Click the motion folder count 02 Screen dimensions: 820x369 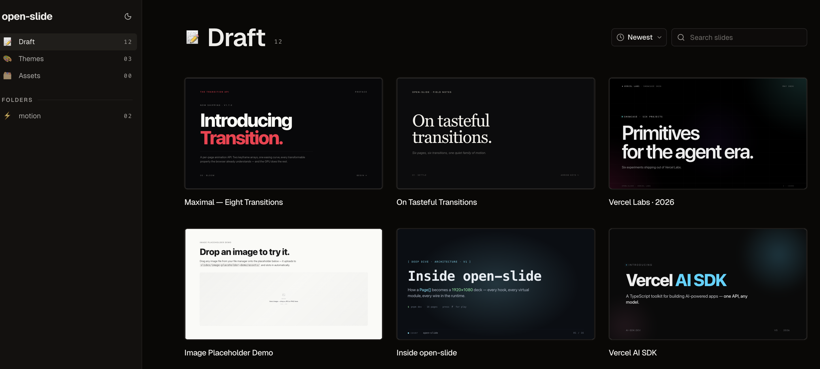128,116
